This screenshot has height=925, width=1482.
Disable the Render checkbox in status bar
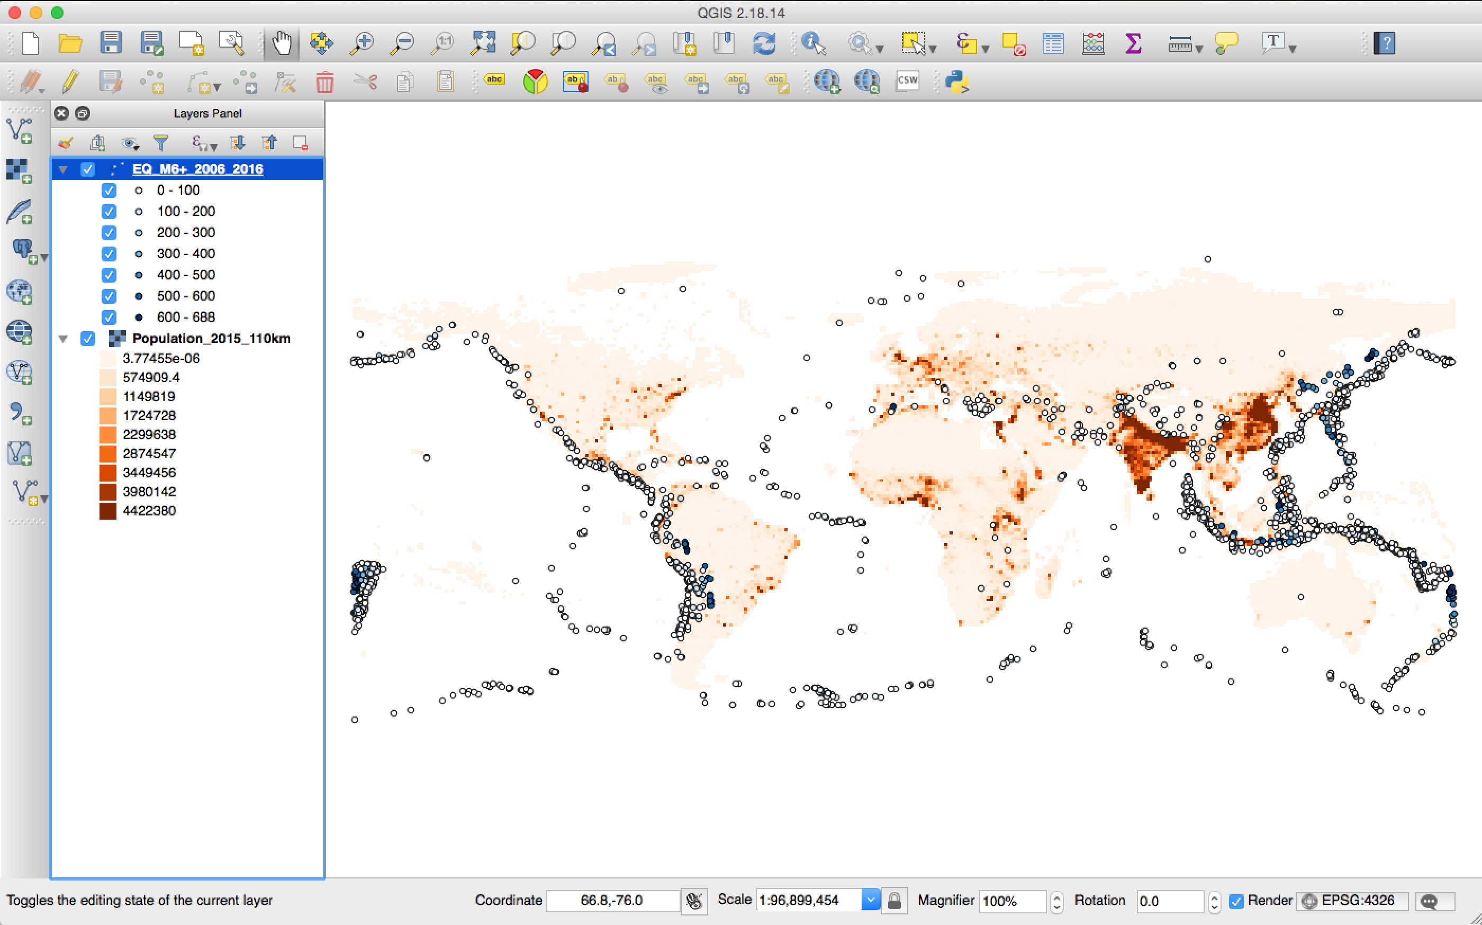point(1236,901)
